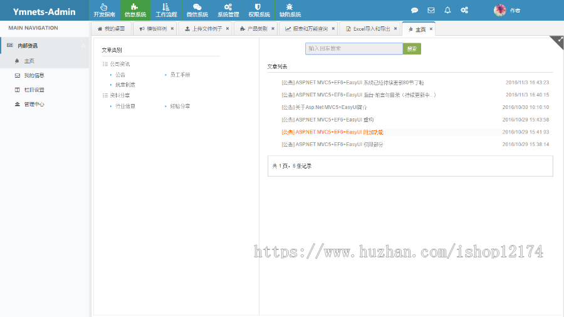Open the 缺陷系统 bug module
The width and height of the screenshot is (564, 317).
click(x=290, y=10)
